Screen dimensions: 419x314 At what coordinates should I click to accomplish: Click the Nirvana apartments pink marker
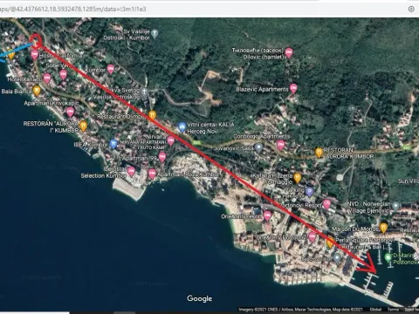coord(171,141)
